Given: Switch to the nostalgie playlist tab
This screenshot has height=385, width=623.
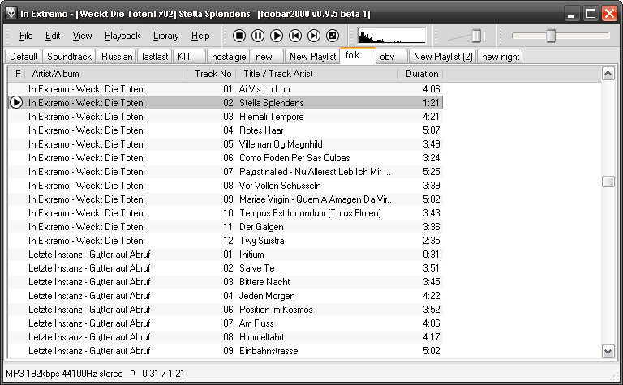Looking at the screenshot, I should (x=229, y=57).
